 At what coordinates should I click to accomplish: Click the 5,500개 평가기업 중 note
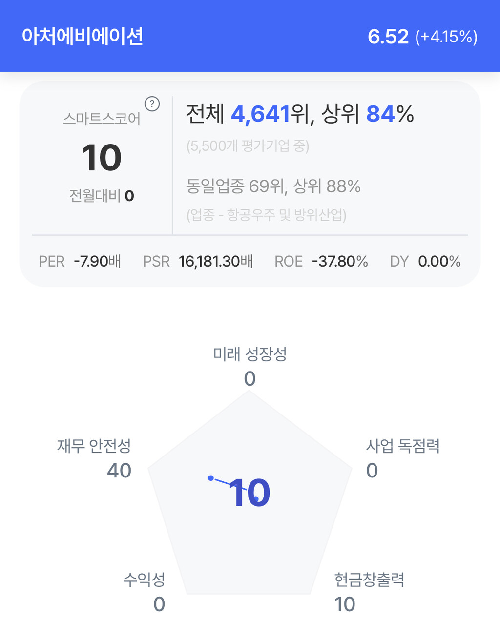(248, 146)
